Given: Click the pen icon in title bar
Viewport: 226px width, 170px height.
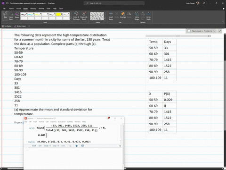Looking at the screenshot, I should pos(204,3).
